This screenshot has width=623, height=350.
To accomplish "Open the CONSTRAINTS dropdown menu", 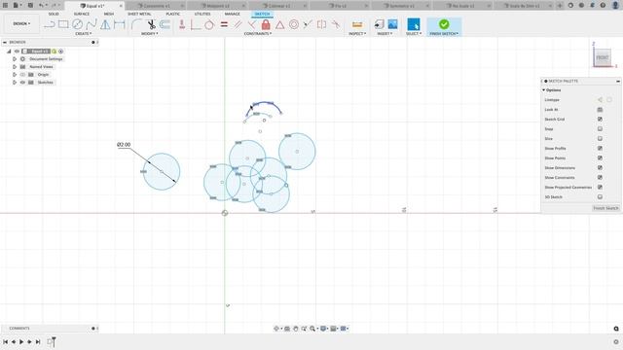I will click(257, 34).
